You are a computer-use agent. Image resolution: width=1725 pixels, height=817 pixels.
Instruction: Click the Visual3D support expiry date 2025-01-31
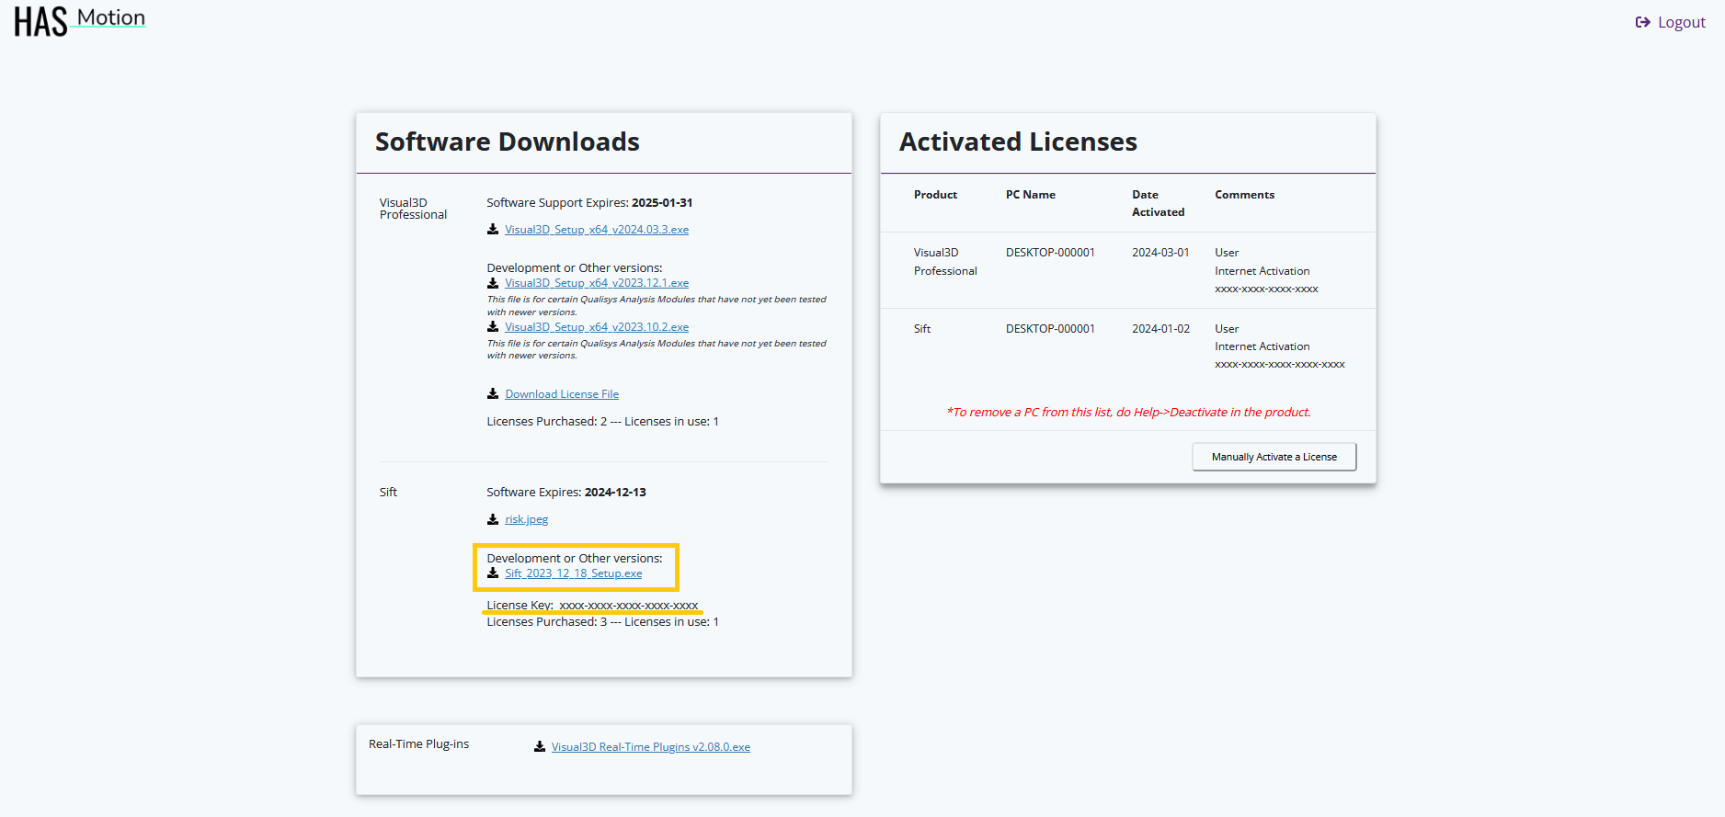pos(662,203)
